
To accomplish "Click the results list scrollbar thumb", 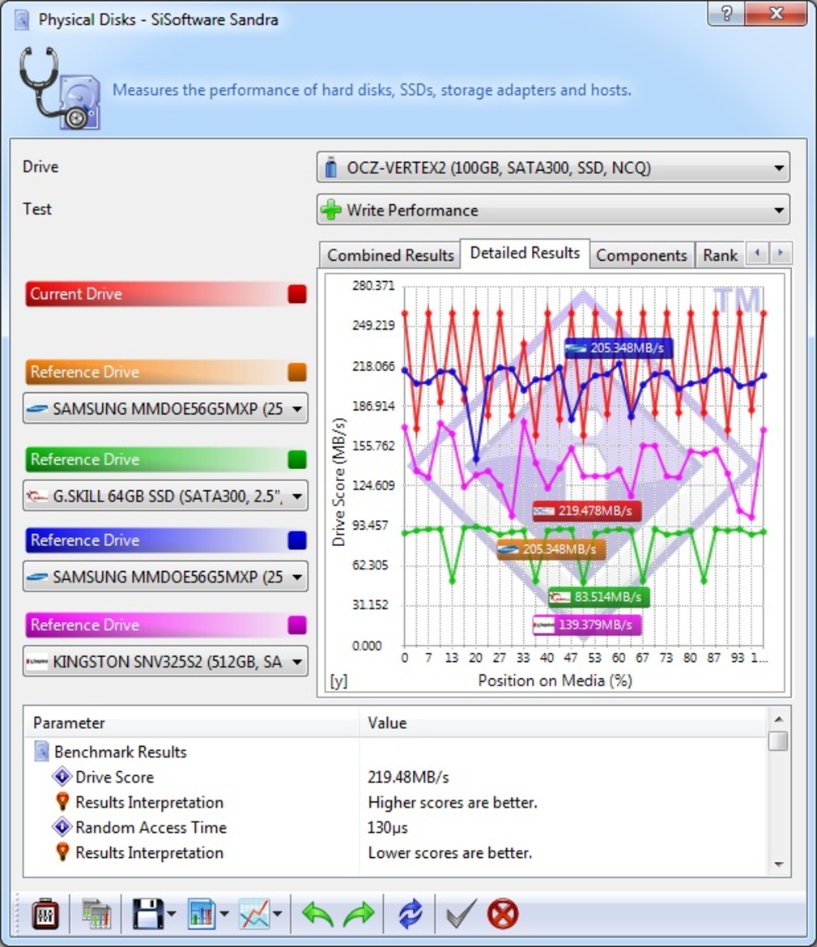I will pos(778,740).
